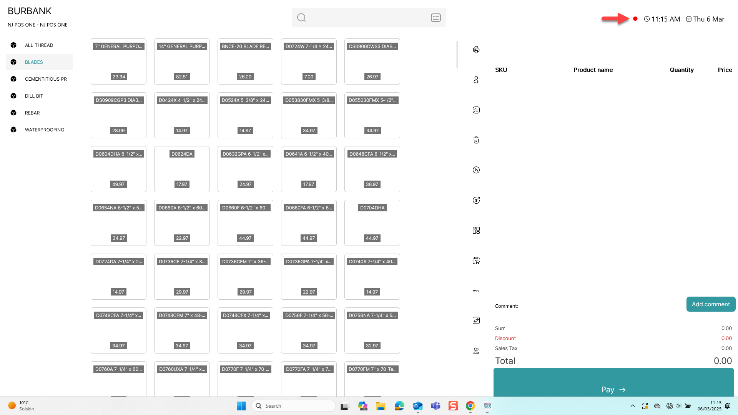Click the swap arrows icon
The height and width of the screenshot is (415, 738).
(476, 320)
